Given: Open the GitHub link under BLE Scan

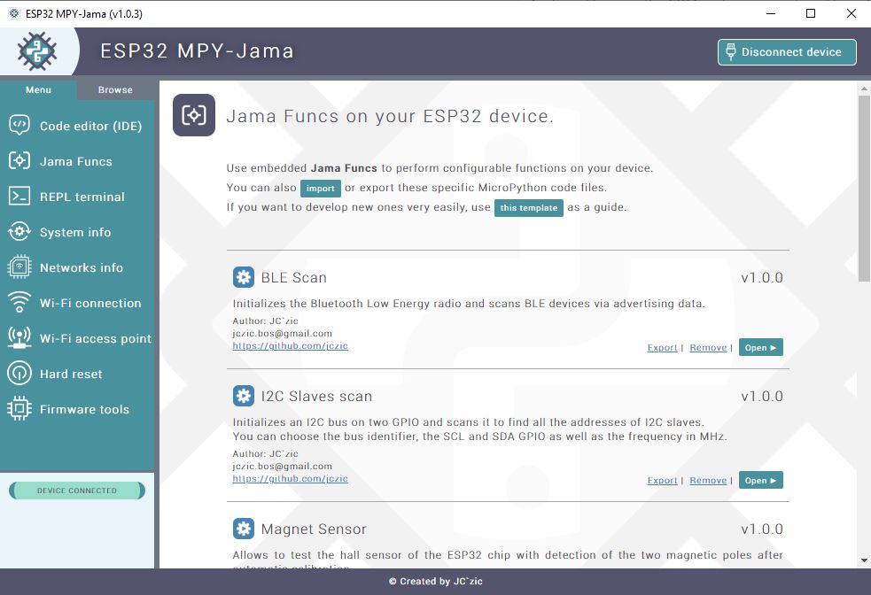Looking at the screenshot, I should click(x=290, y=345).
